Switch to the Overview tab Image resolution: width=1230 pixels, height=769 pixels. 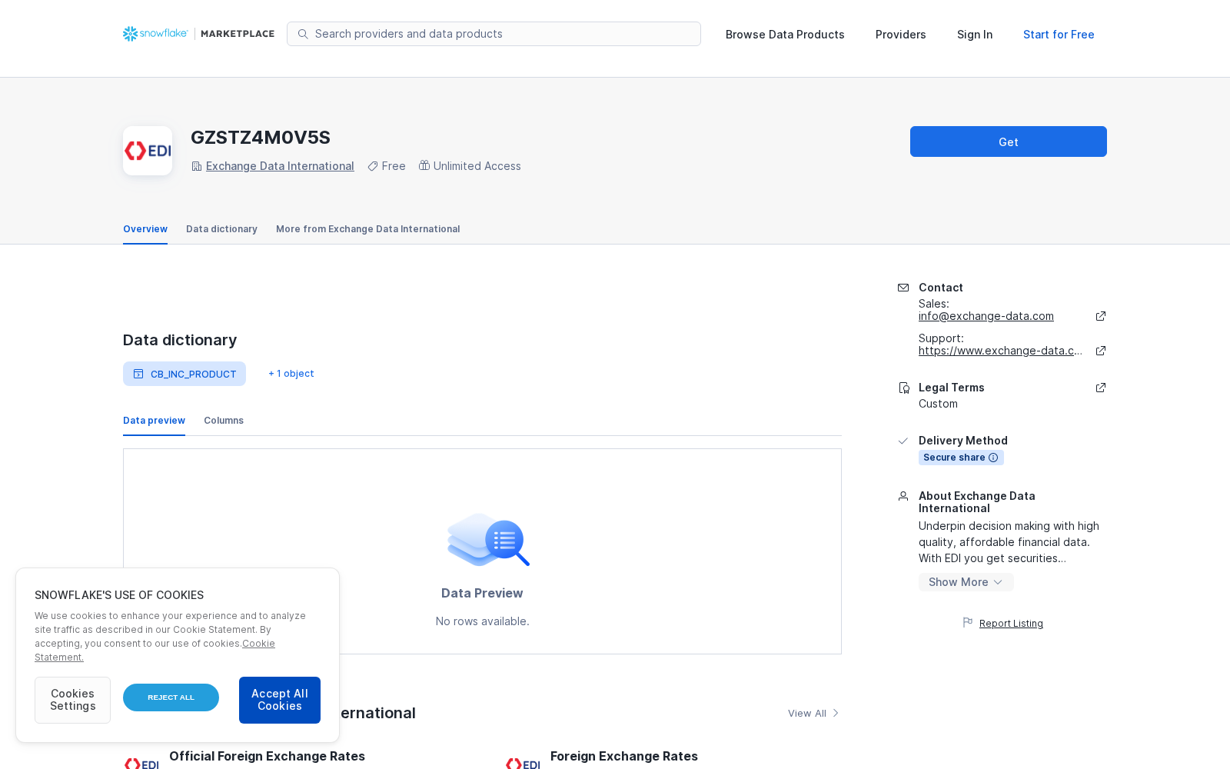145,229
